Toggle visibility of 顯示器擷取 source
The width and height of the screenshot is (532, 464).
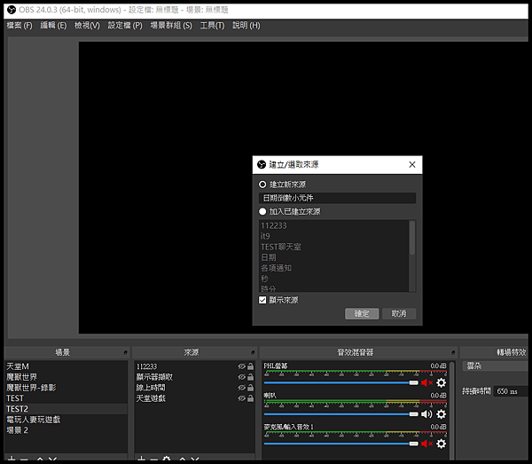[x=241, y=377]
